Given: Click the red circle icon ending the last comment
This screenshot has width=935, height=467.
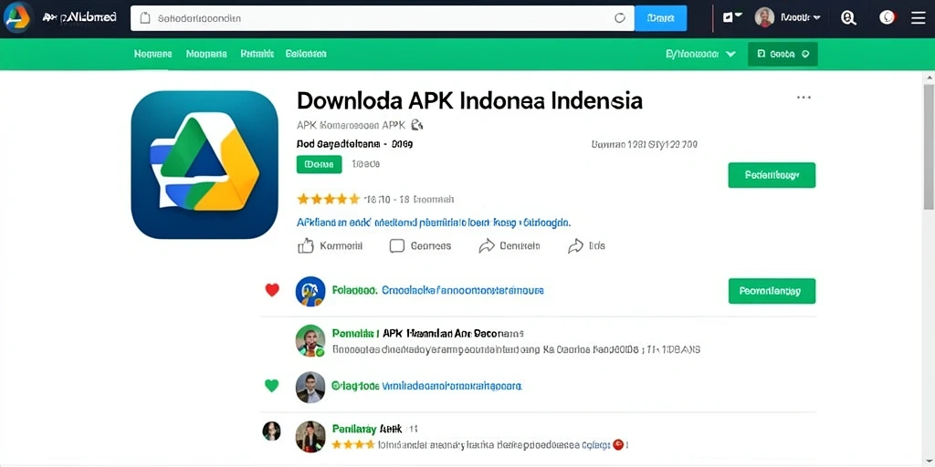Looking at the screenshot, I should (618, 444).
